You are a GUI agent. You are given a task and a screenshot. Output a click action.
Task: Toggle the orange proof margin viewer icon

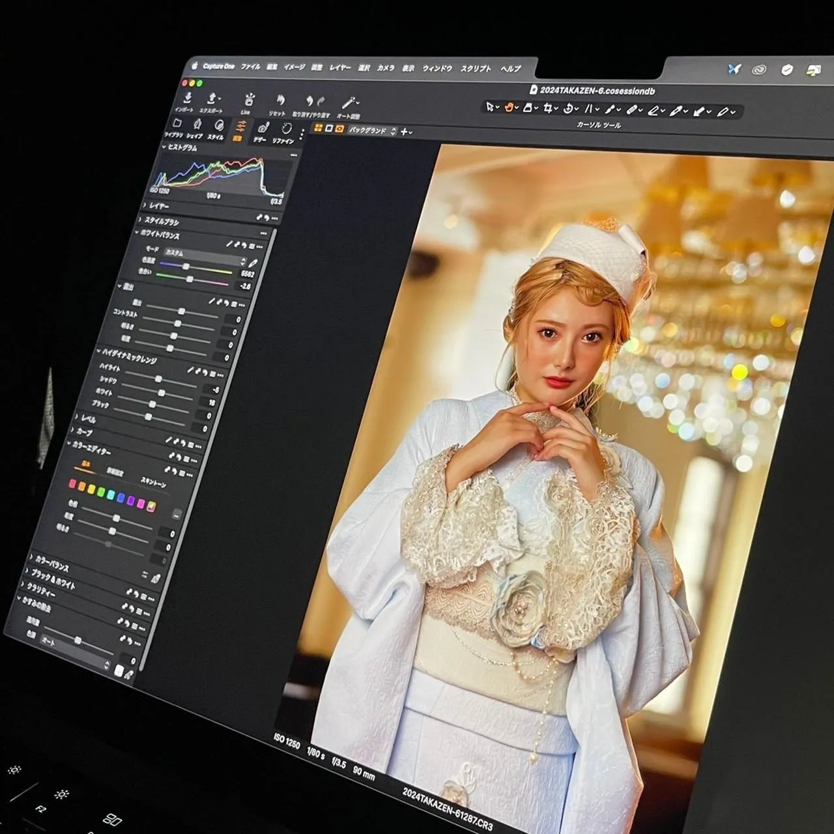pyautogui.click(x=339, y=129)
